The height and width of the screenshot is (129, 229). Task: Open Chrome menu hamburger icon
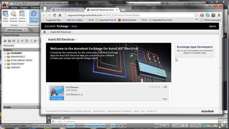pyautogui.click(x=219, y=15)
